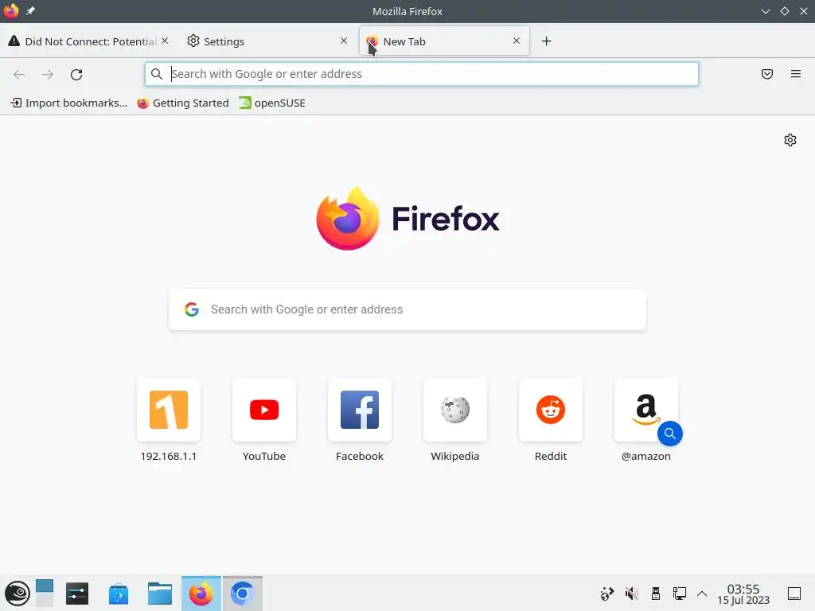Close the Did Not Connect tab
Screen dimensions: 815x611
pyautogui.click(x=165, y=41)
